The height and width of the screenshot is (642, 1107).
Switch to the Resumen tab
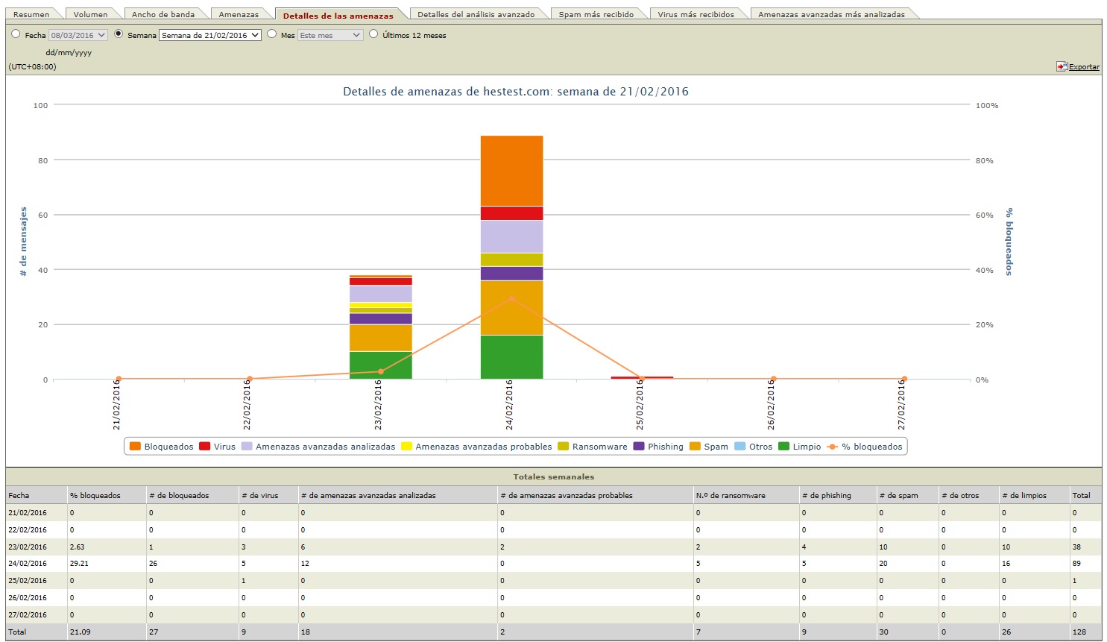pyautogui.click(x=31, y=14)
